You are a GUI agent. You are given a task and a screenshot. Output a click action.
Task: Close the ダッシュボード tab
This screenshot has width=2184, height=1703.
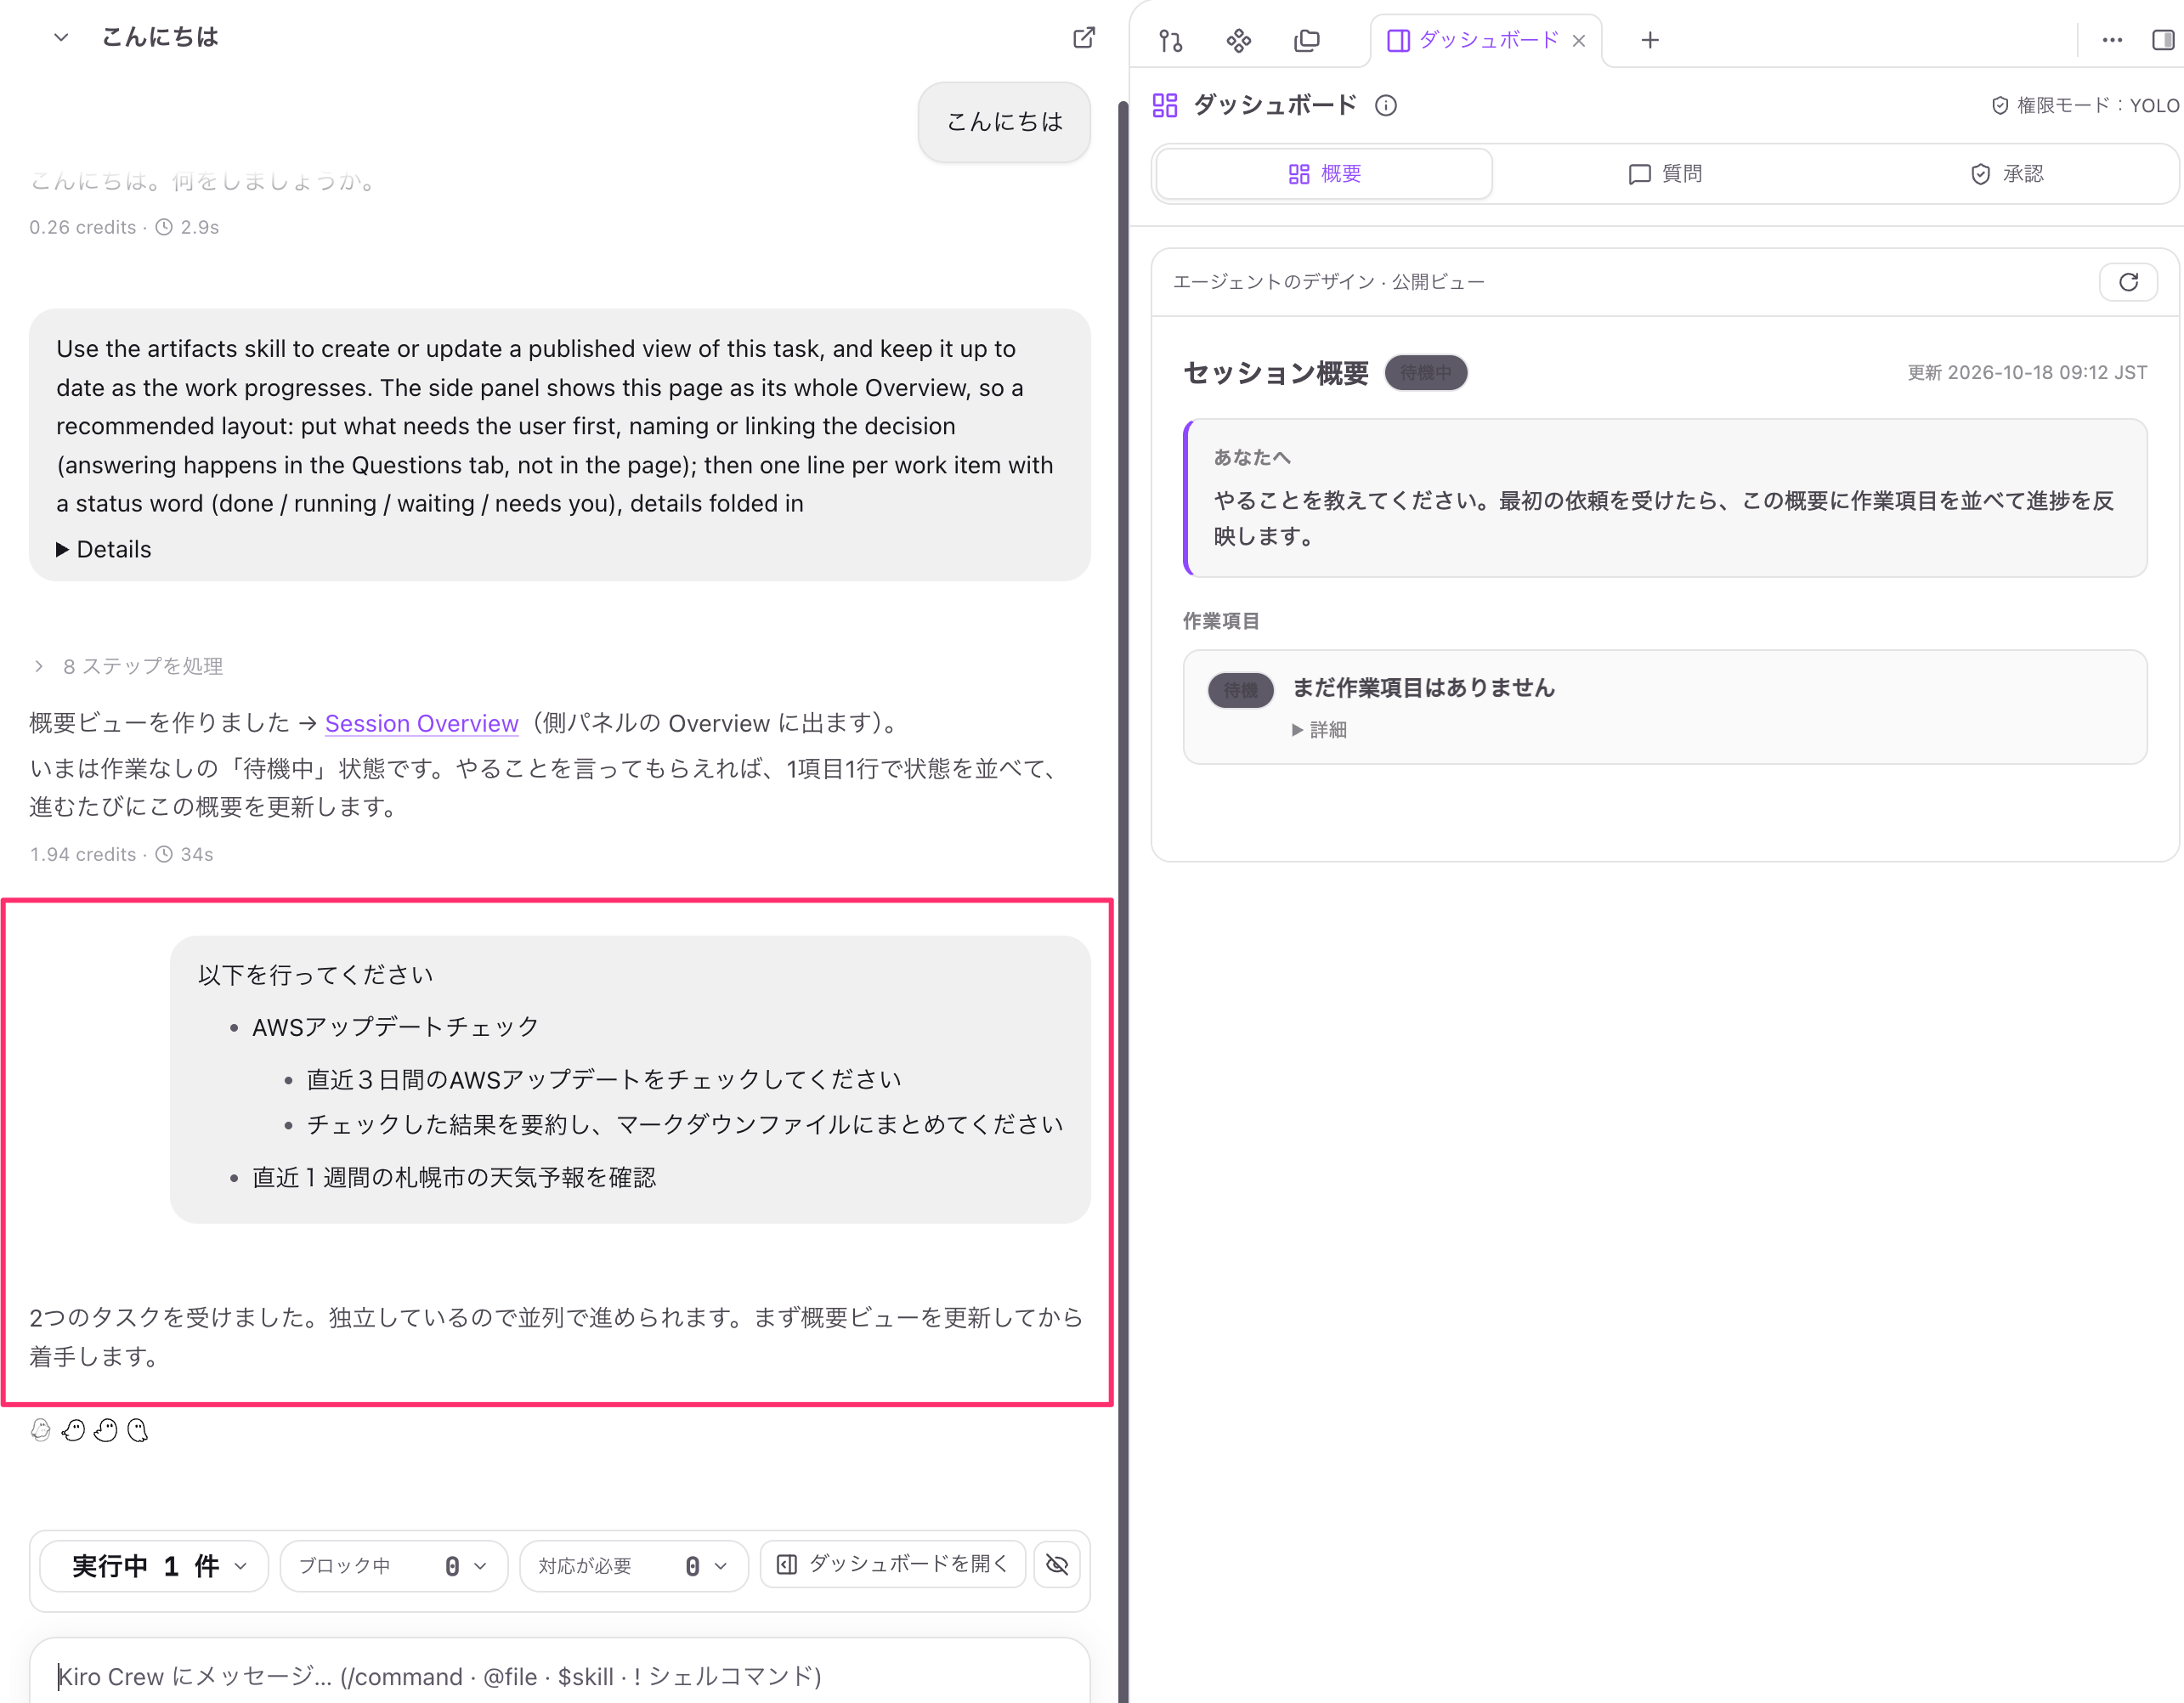pos(1579,41)
